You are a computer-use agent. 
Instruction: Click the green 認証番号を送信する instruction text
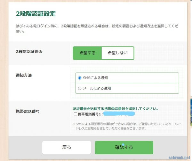[x=115, y=109]
